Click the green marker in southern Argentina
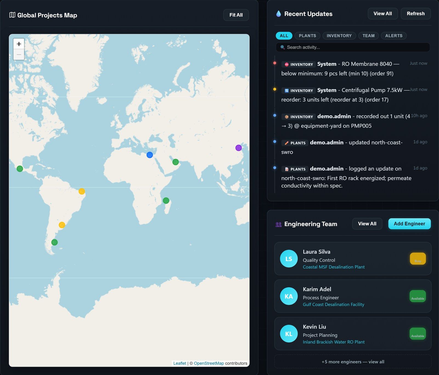 click(55, 242)
